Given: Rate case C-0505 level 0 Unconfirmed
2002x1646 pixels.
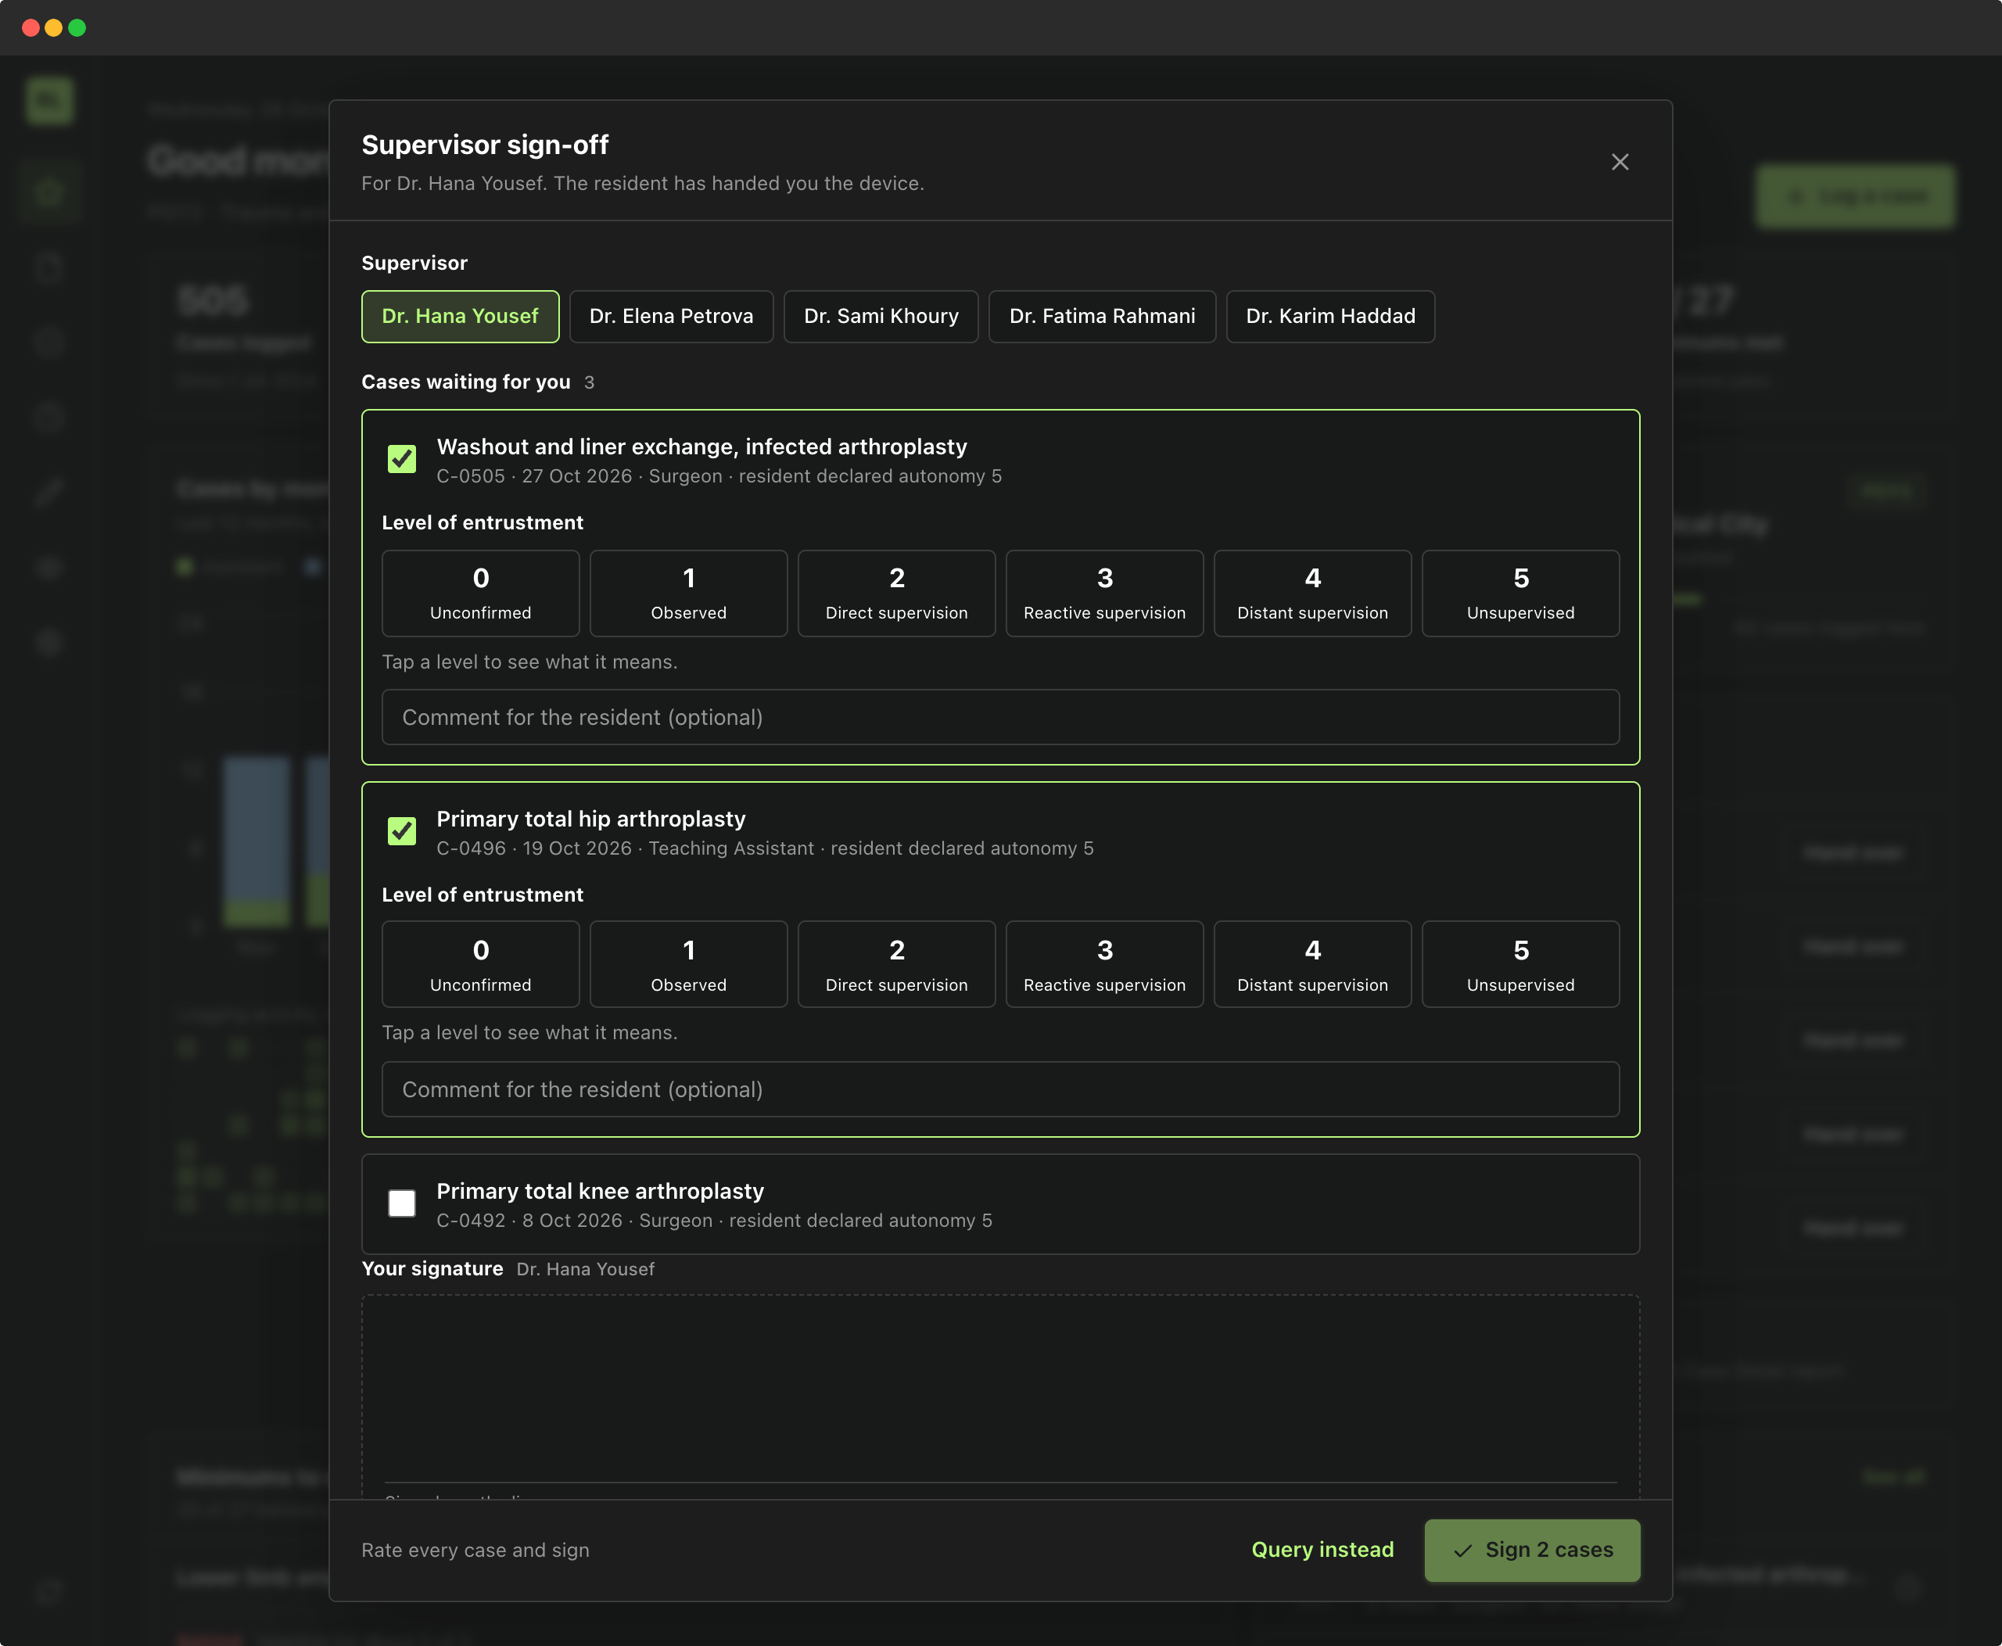Looking at the screenshot, I should click(x=481, y=593).
